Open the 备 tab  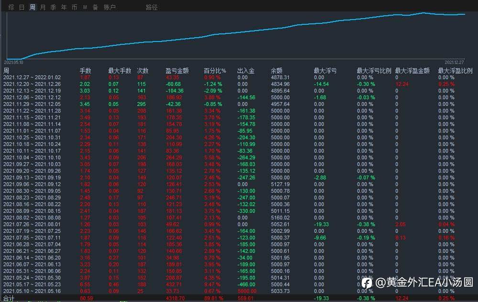tap(95, 7)
